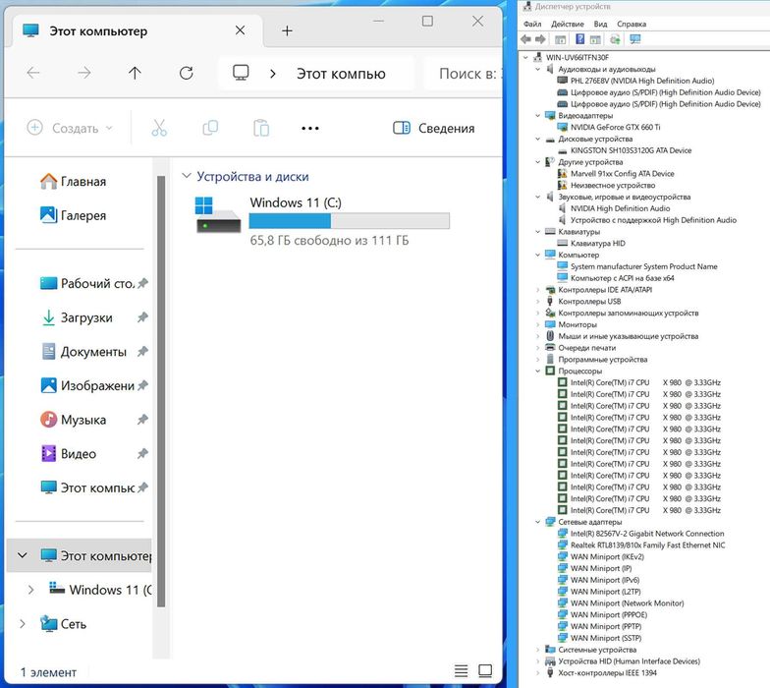Click the Paste clipboard icon in Explorer
This screenshot has height=688, width=770.
(x=261, y=128)
